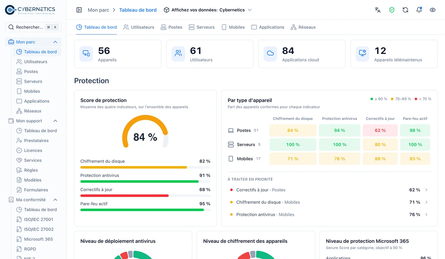Image resolution: width=445 pixels, height=259 pixels.
Task: Click the Utilisateurs card users icon
Action: click(178, 54)
